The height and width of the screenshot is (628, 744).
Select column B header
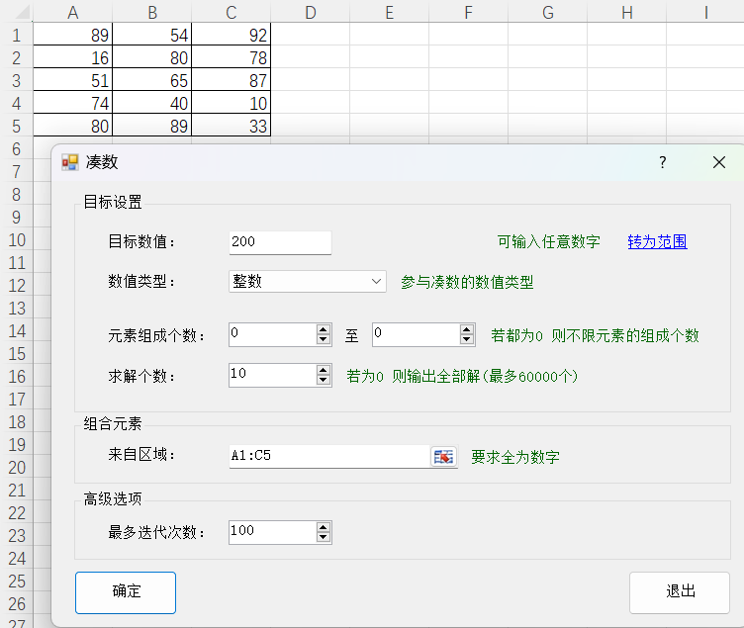click(151, 12)
